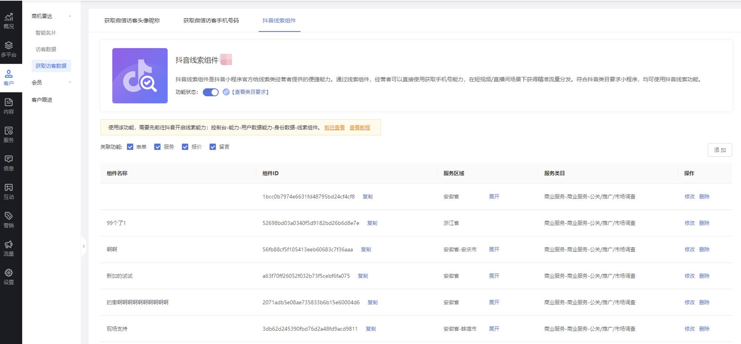Image resolution: width=741 pixels, height=344 pixels.
Task: Switch to 获取微信访客头像昵称 tab
Action: point(132,21)
